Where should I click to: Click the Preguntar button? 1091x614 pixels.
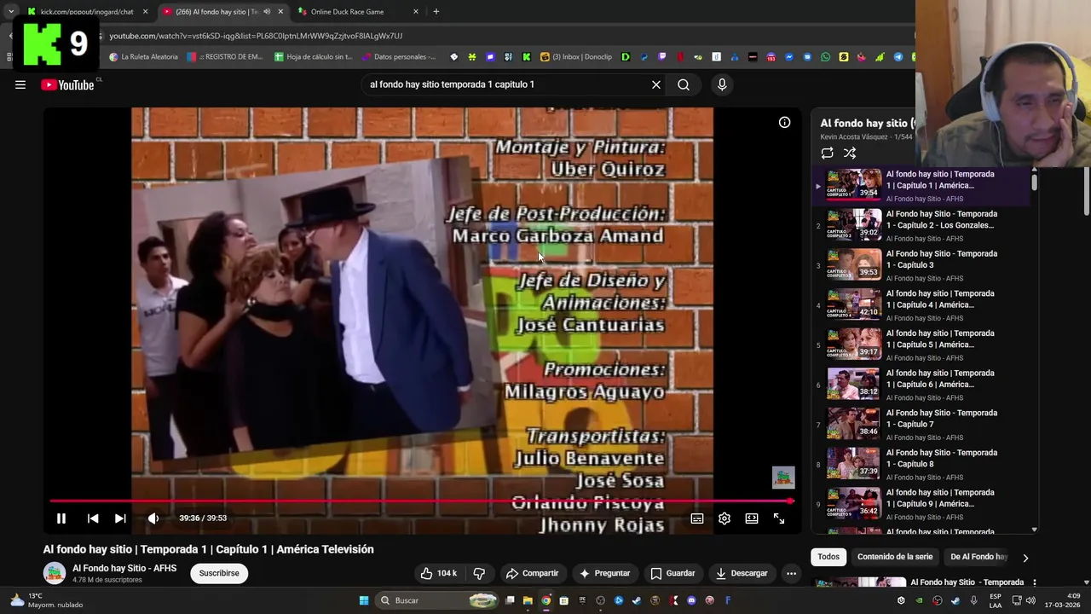click(x=604, y=573)
